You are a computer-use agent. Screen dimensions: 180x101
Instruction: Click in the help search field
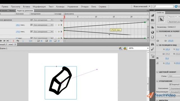pos(163,6)
